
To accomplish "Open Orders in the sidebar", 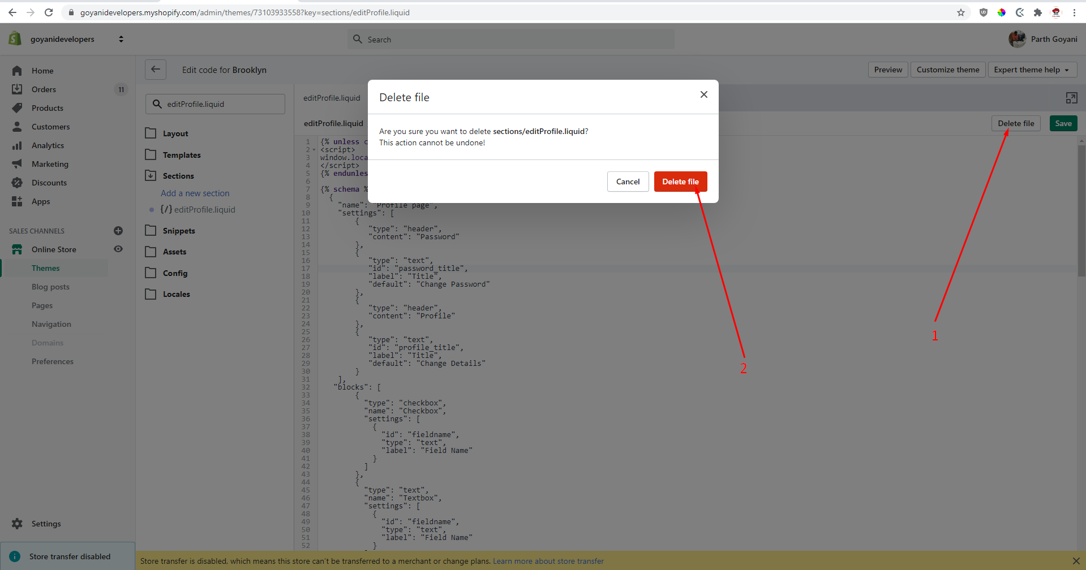I will [x=44, y=89].
